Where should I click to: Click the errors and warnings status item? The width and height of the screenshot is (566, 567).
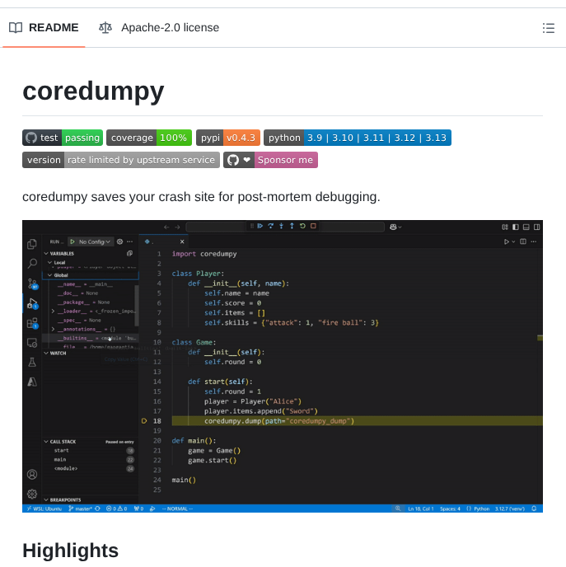(116, 508)
